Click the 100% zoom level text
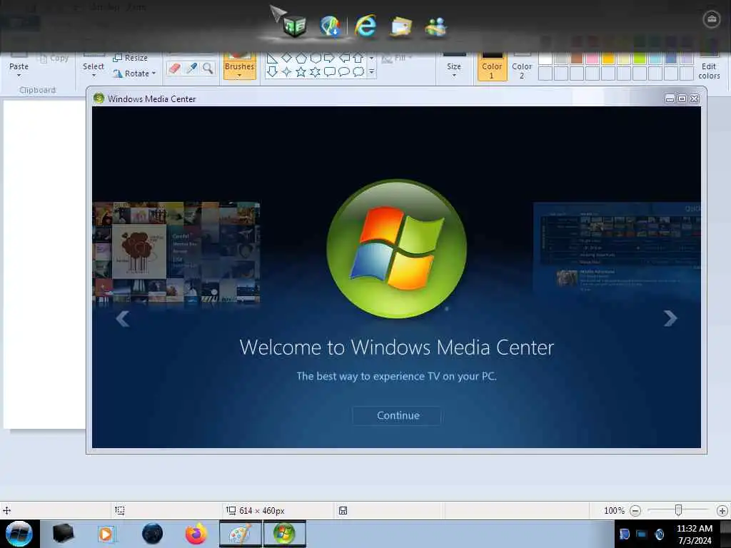Screen dimensions: 731x548 (x=614, y=511)
